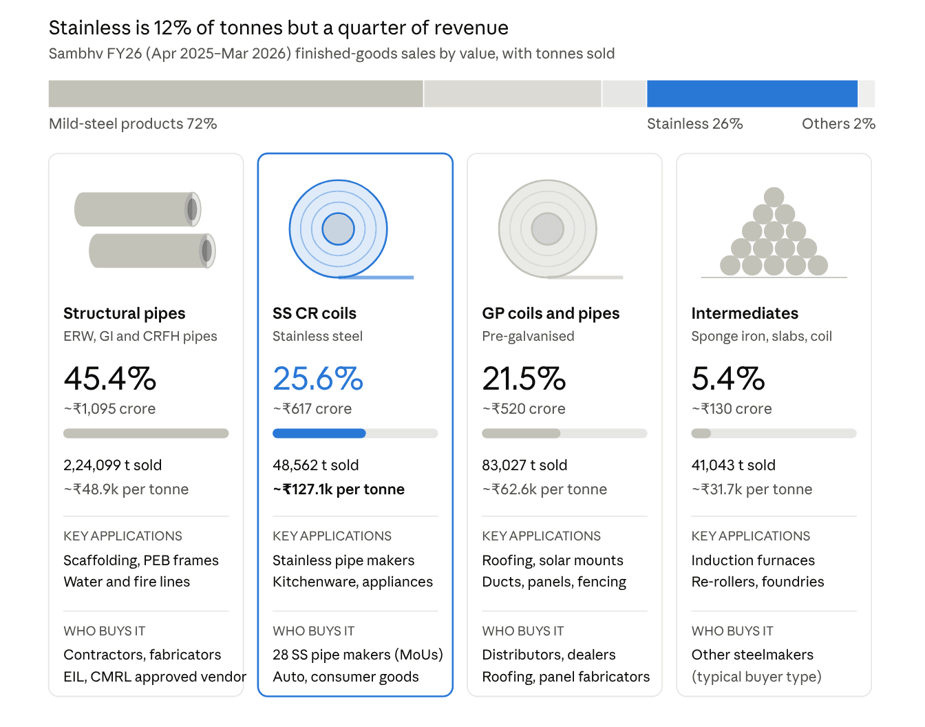Screen dimensions: 925x727
Task: Click the '5.4%' percentage value
Action: tap(728, 379)
